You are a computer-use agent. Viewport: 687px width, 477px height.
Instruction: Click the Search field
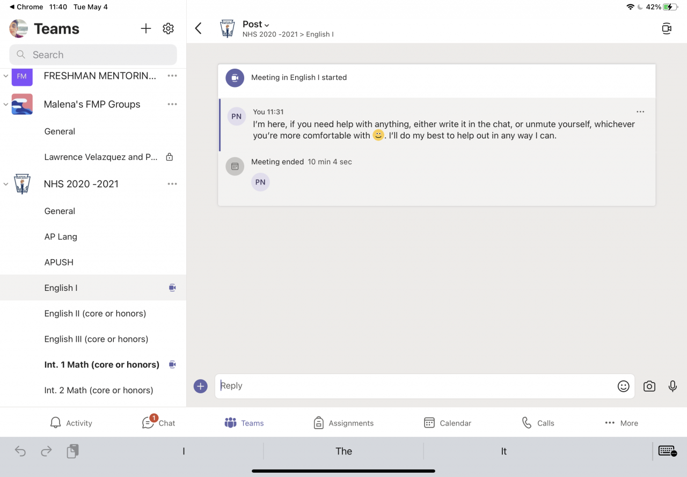point(93,55)
